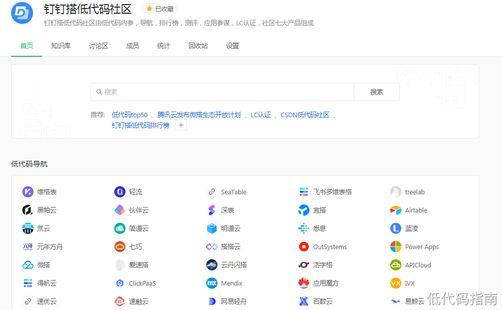The image size is (502, 310).
Task: Open the 设置 tab
Action: tap(232, 46)
